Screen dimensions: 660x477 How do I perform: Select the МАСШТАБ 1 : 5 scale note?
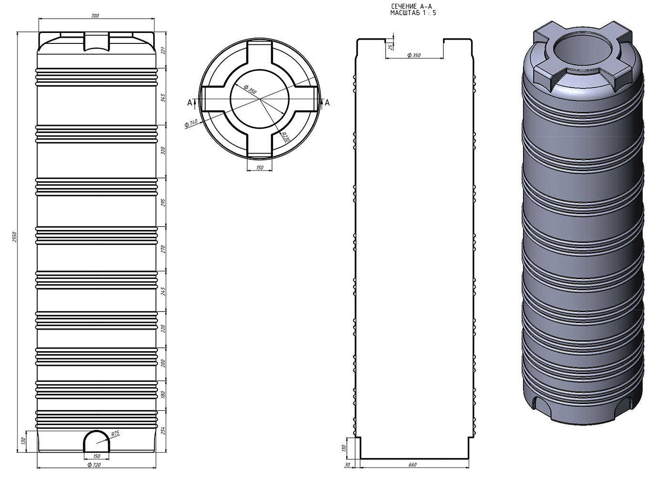413,13
